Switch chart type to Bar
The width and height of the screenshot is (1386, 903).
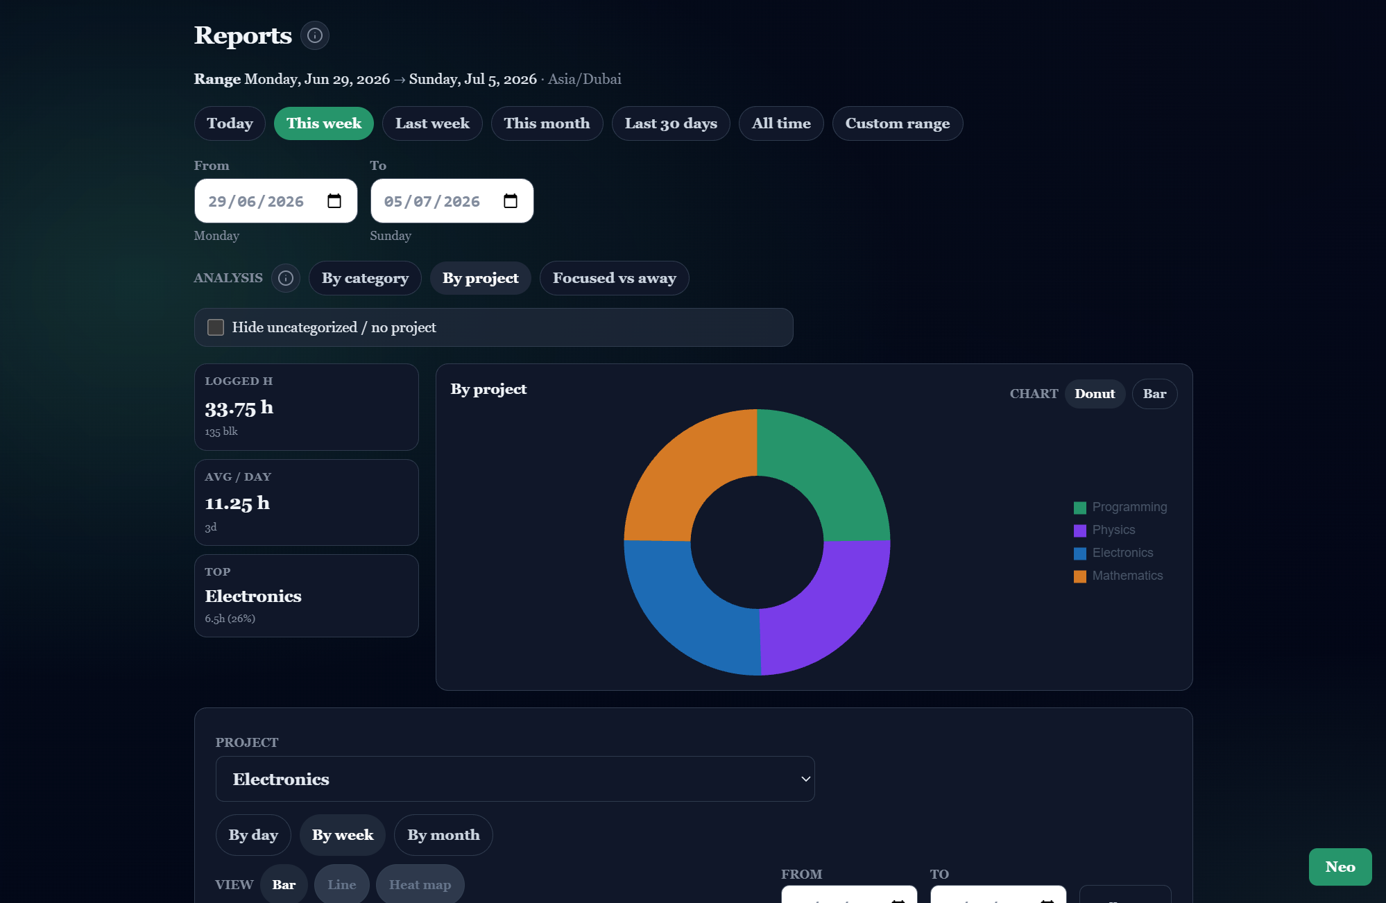[x=1154, y=394]
